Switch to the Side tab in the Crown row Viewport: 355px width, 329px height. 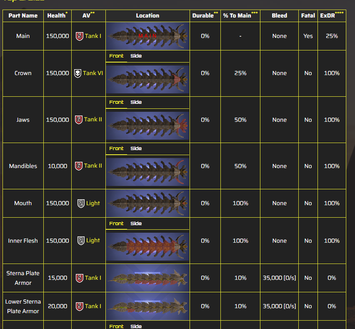pos(136,56)
